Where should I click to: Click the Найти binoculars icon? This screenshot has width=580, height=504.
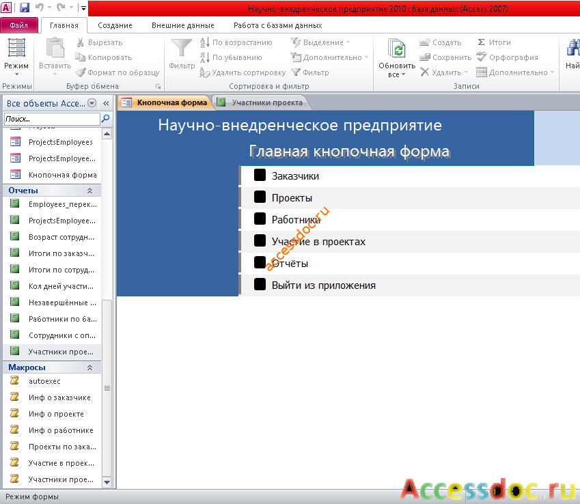573,48
